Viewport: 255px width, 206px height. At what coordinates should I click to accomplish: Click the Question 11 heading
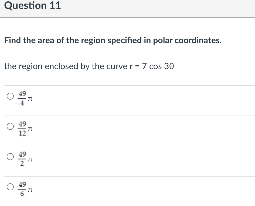coord(33,5)
